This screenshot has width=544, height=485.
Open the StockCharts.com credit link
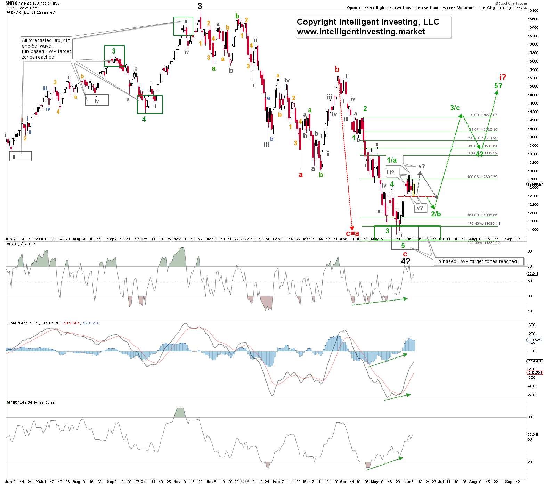[x=511, y=3]
